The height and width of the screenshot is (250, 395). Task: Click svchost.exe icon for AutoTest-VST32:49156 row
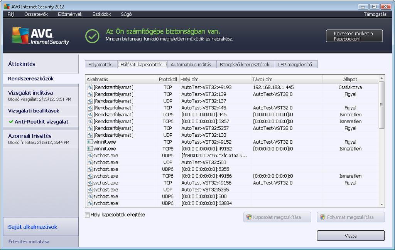[90, 183]
